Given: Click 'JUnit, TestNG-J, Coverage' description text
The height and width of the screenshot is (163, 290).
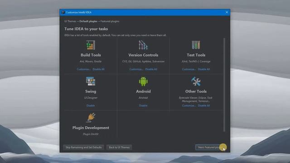Looking at the screenshot, I should tap(196, 62).
